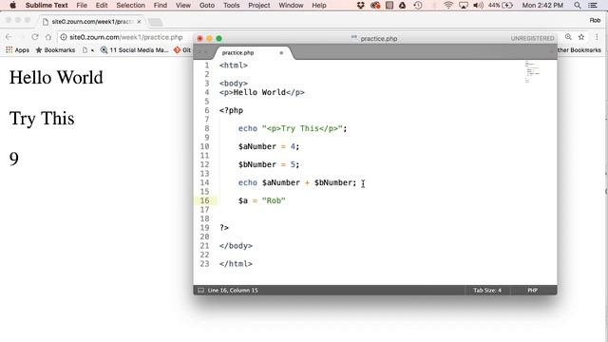Click Line 16, Column 15 in status bar

click(233, 290)
